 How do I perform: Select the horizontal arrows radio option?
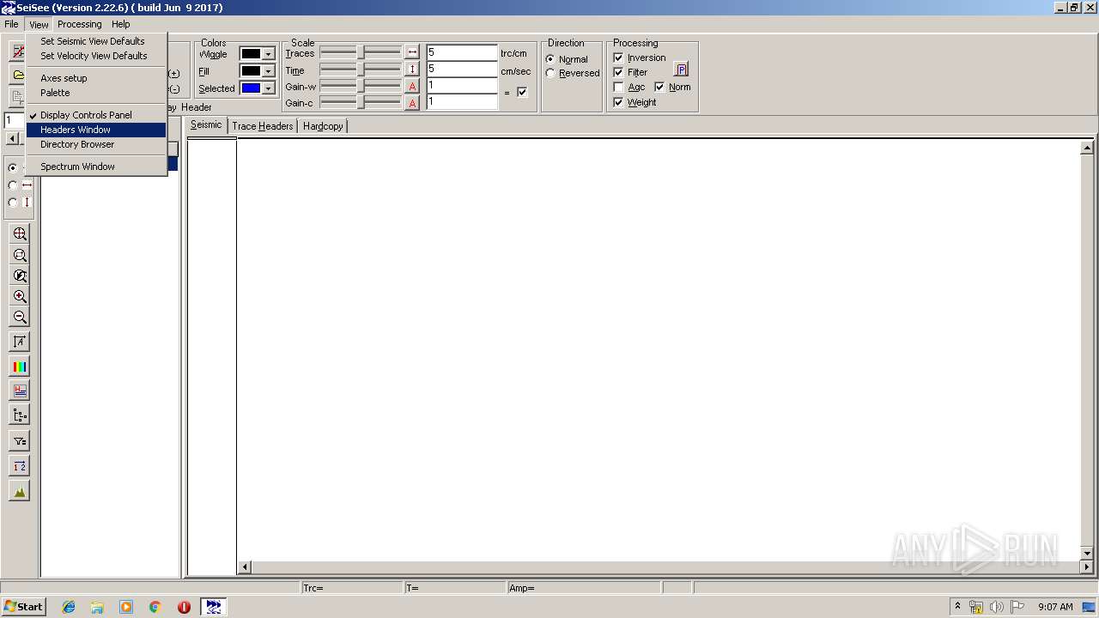pos(13,185)
